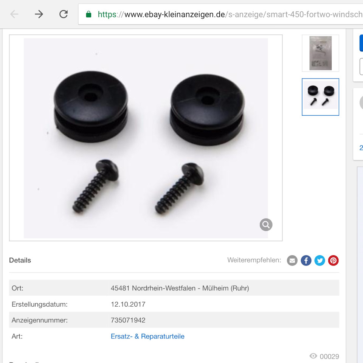Click the green padlock security icon

point(88,14)
